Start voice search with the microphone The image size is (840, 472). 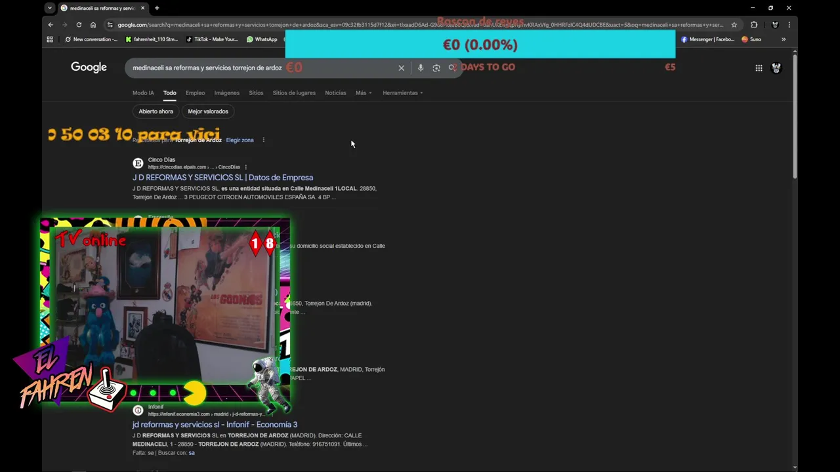tap(421, 68)
